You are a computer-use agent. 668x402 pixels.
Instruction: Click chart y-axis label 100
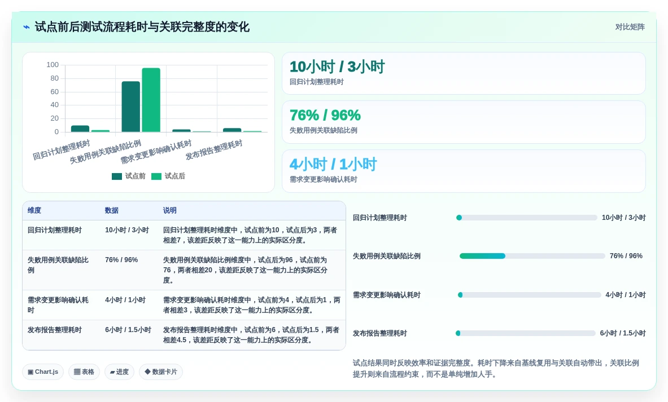(x=53, y=65)
